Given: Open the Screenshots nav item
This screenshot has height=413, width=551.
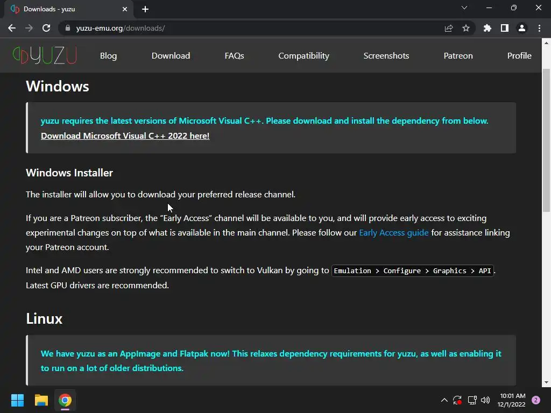Looking at the screenshot, I should (386, 56).
